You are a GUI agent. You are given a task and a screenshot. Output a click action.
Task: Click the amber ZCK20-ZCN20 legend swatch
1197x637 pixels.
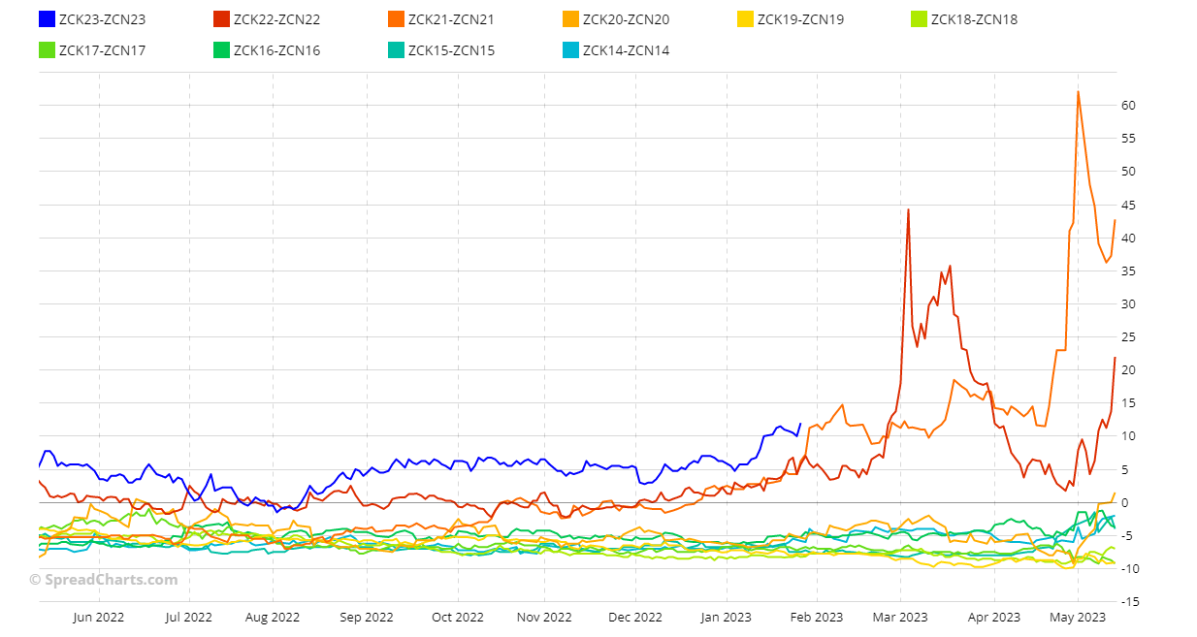click(570, 19)
